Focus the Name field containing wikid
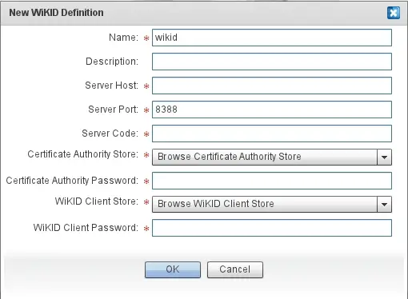Image resolution: width=408 pixels, height=299 pixels. coord(272,38)
